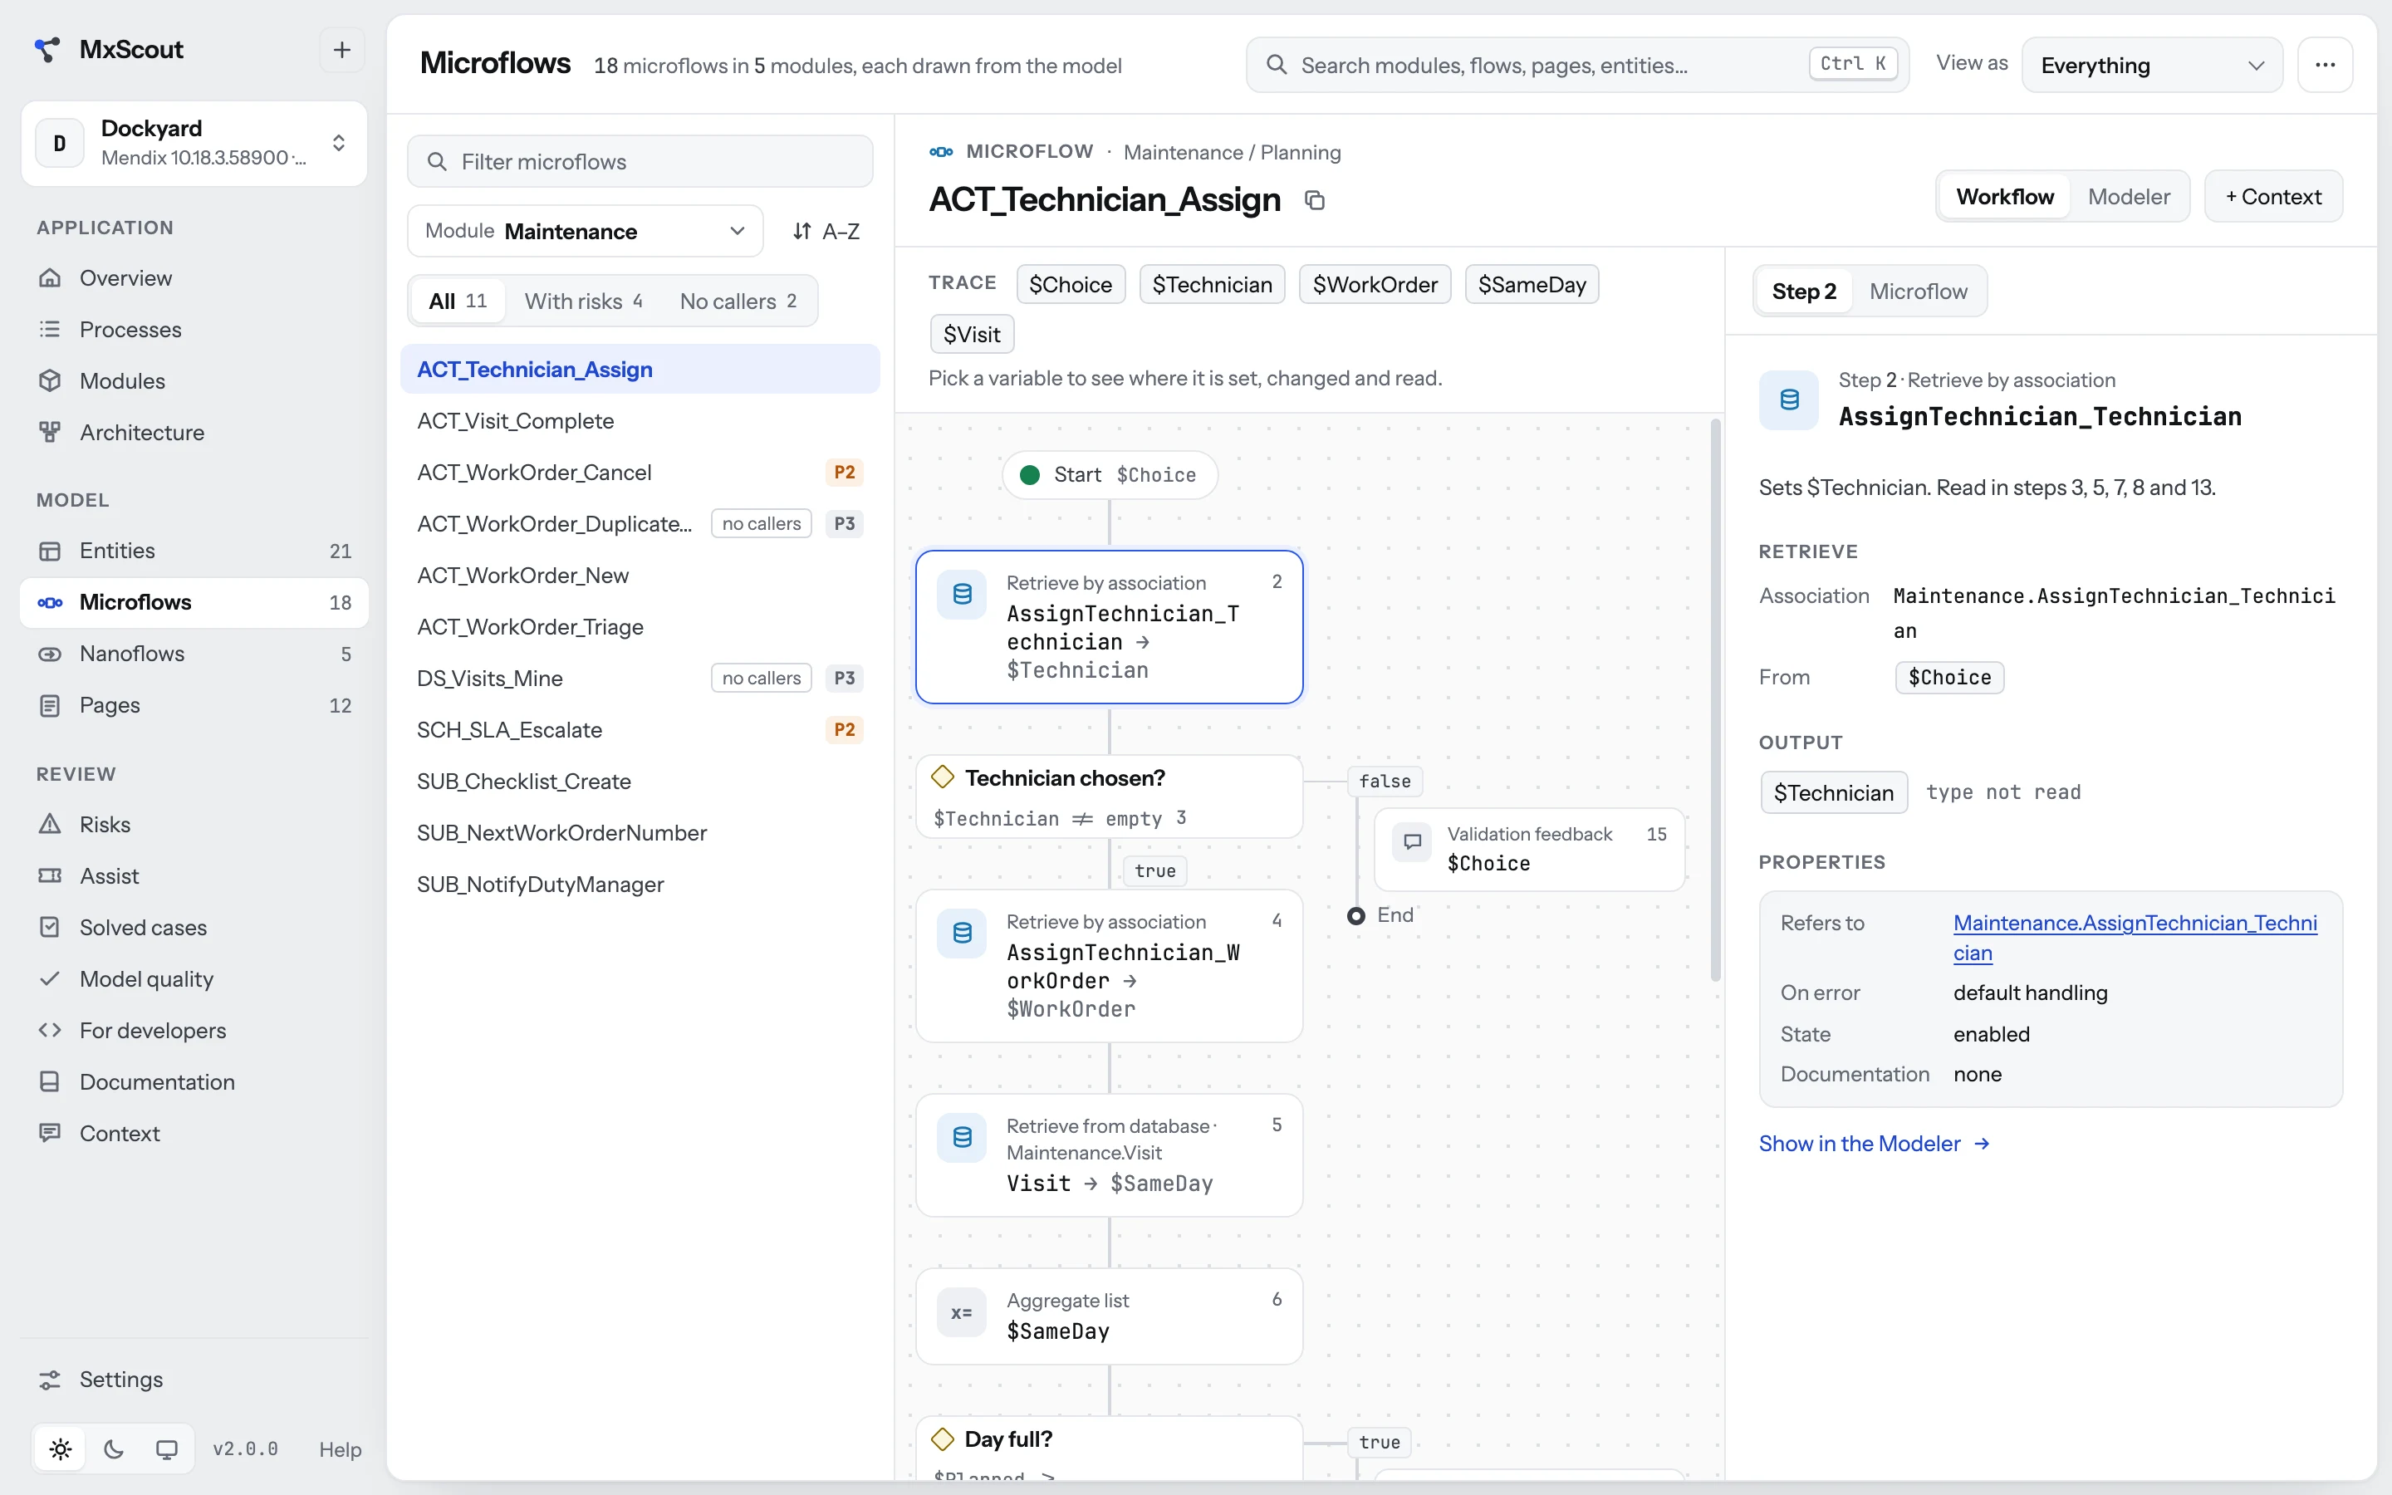Select system theme monitor icon
Screen dimensions: 2392x1495
[166, 1448]
